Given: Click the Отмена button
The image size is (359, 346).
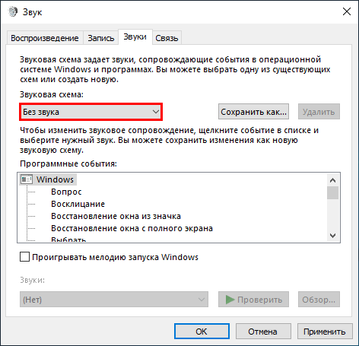Looking at the screenshot, I should [263, 331].
